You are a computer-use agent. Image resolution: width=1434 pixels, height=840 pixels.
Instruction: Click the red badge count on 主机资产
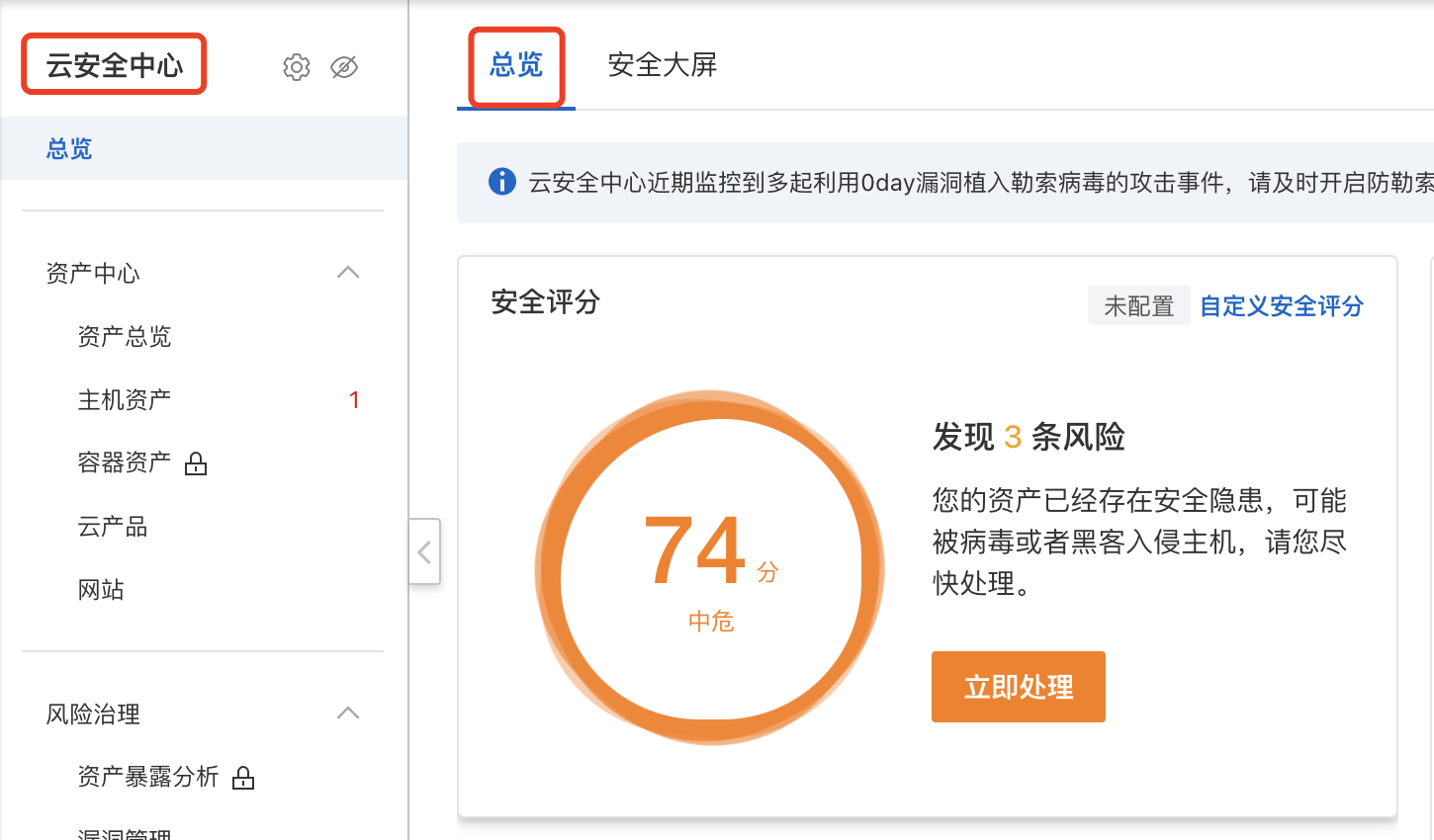pos(354,400)
